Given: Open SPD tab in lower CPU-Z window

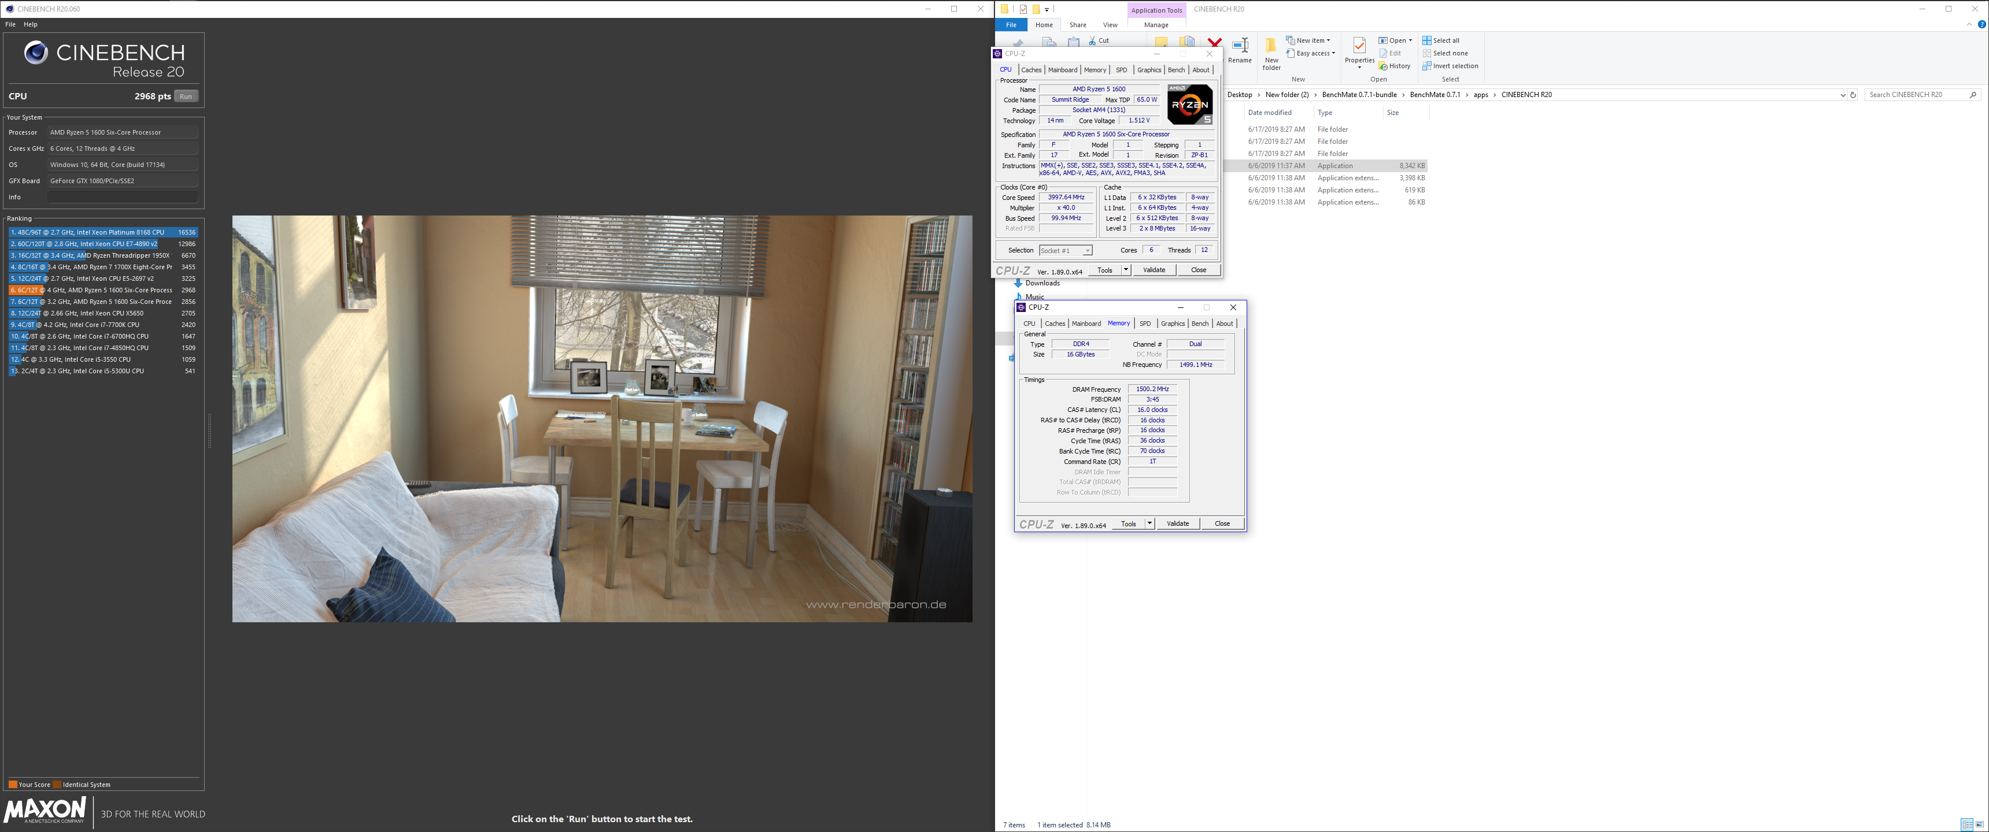Looking at the screenshot, I should tap(1145, 324).
